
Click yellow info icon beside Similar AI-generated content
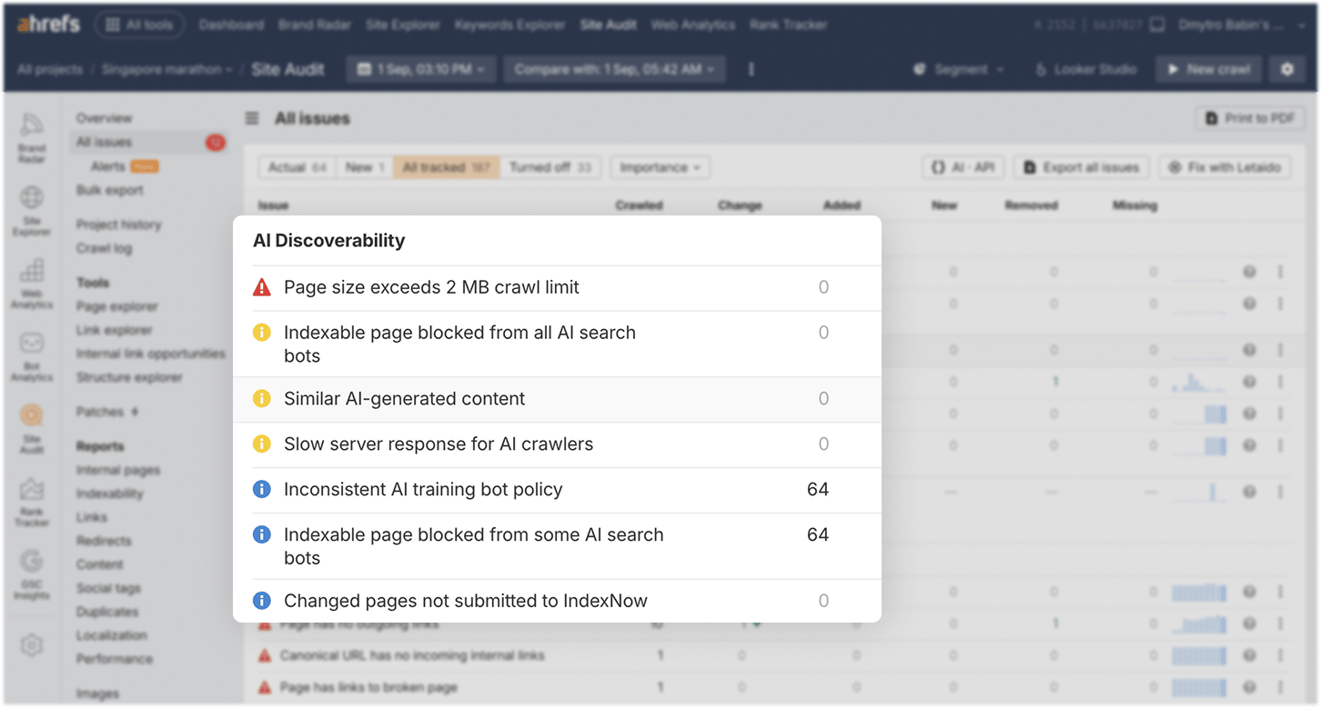click(262, 399)
